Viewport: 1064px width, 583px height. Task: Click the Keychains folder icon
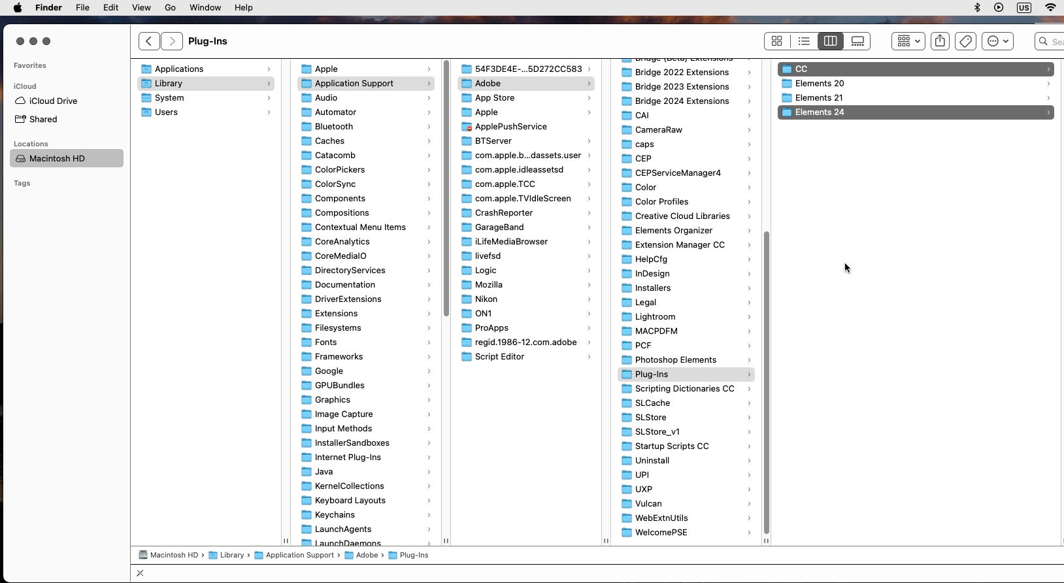click(x=307, y=514)
